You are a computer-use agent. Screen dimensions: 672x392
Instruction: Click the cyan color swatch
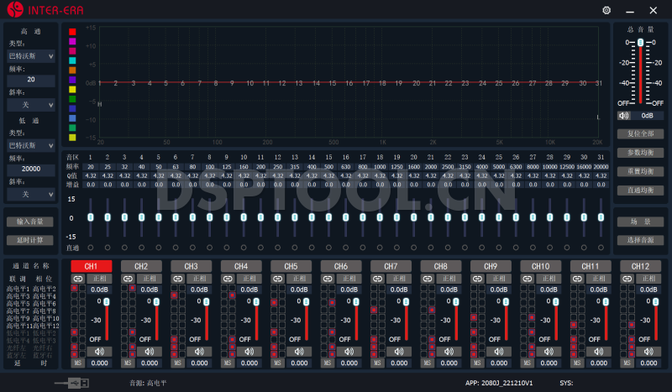coord(72,60)
